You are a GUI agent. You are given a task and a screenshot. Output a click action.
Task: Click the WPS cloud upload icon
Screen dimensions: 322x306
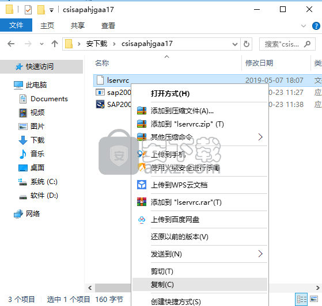pyautogui.click(x=142, y=185)
